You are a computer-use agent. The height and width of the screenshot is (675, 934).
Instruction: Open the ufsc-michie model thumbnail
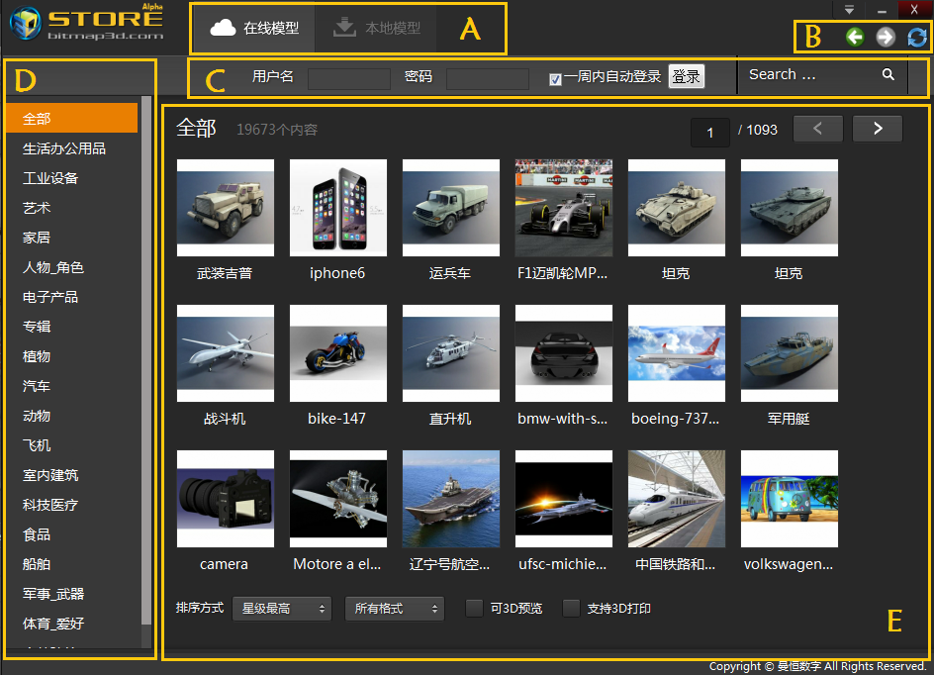tap(564, 499)
